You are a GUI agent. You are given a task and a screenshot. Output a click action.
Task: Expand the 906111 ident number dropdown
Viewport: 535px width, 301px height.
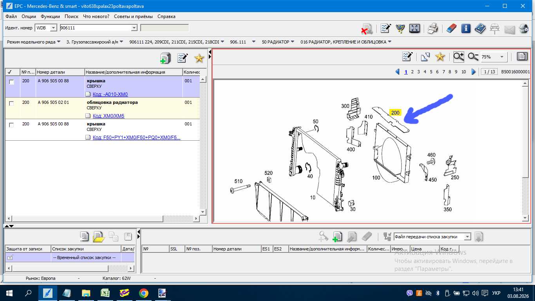click(134, 28)
